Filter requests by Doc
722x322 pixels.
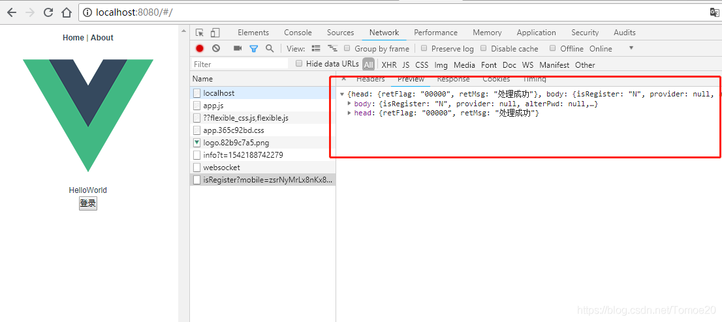[x=509, y=65]
